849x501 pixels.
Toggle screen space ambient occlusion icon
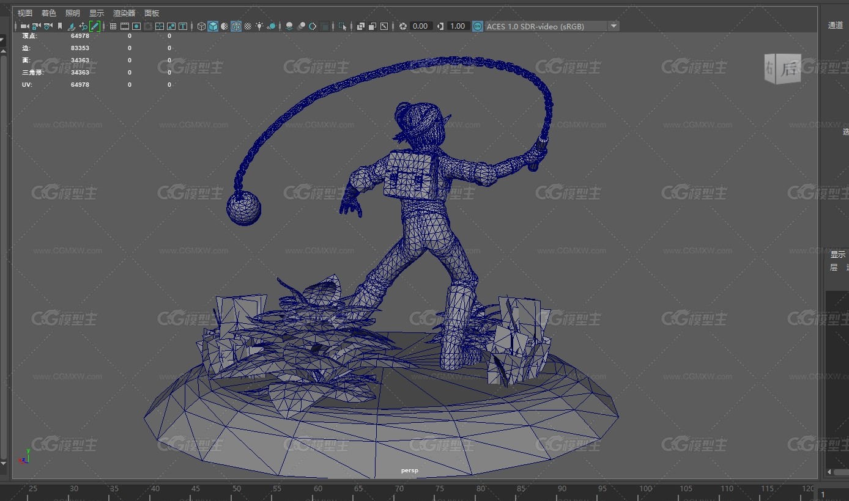coord(289,26)
